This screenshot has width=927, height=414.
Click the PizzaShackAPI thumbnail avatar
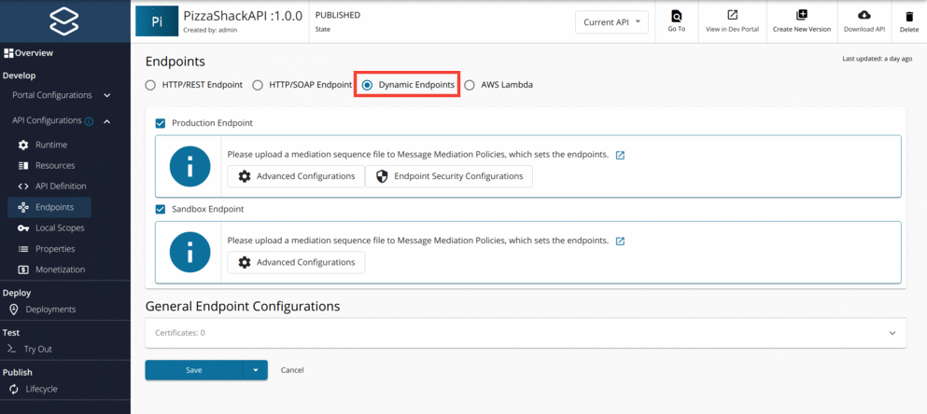coord(157,21)
